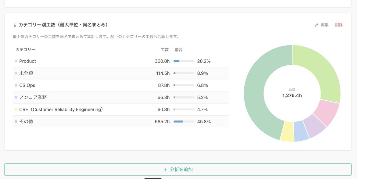Select the ノンコア業務 category label
The image size is (366, 179).
pos(33,97)
